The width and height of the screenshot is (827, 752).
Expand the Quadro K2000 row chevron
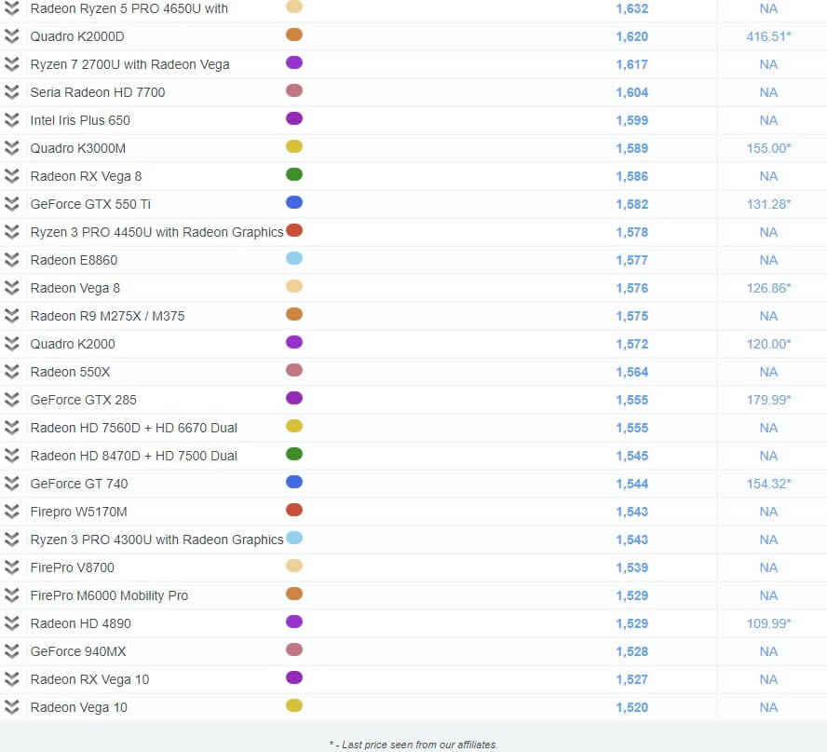[x=11, y=344]
